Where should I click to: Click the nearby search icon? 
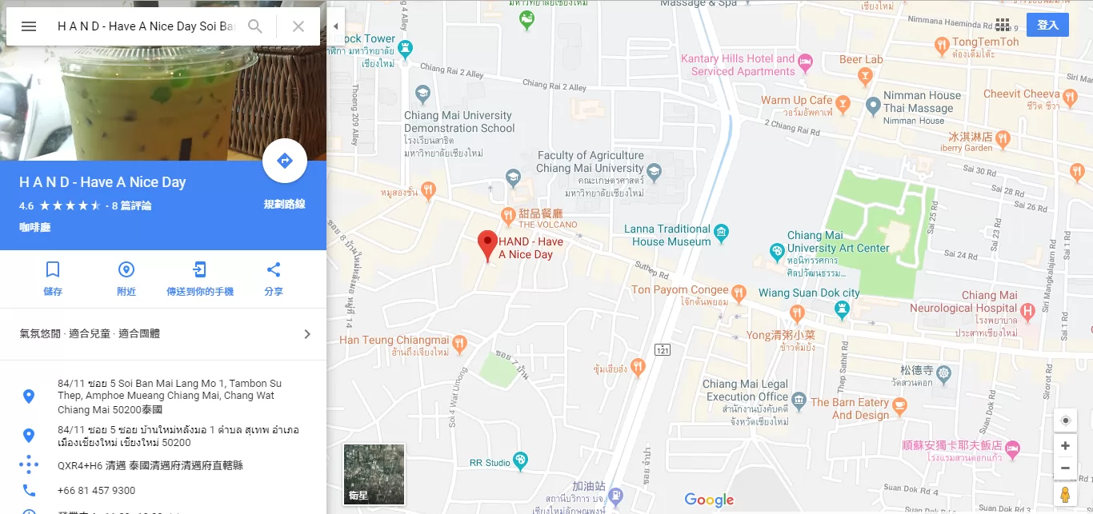click(126, 269)
